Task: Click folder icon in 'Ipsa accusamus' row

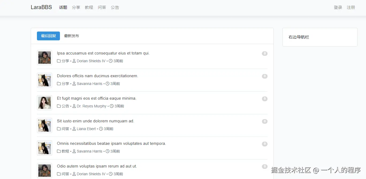Action: 59,61
